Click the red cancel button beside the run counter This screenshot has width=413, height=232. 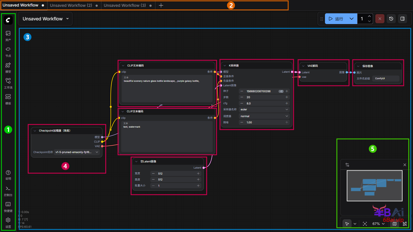pyautogui.click(x=380, y=19)
